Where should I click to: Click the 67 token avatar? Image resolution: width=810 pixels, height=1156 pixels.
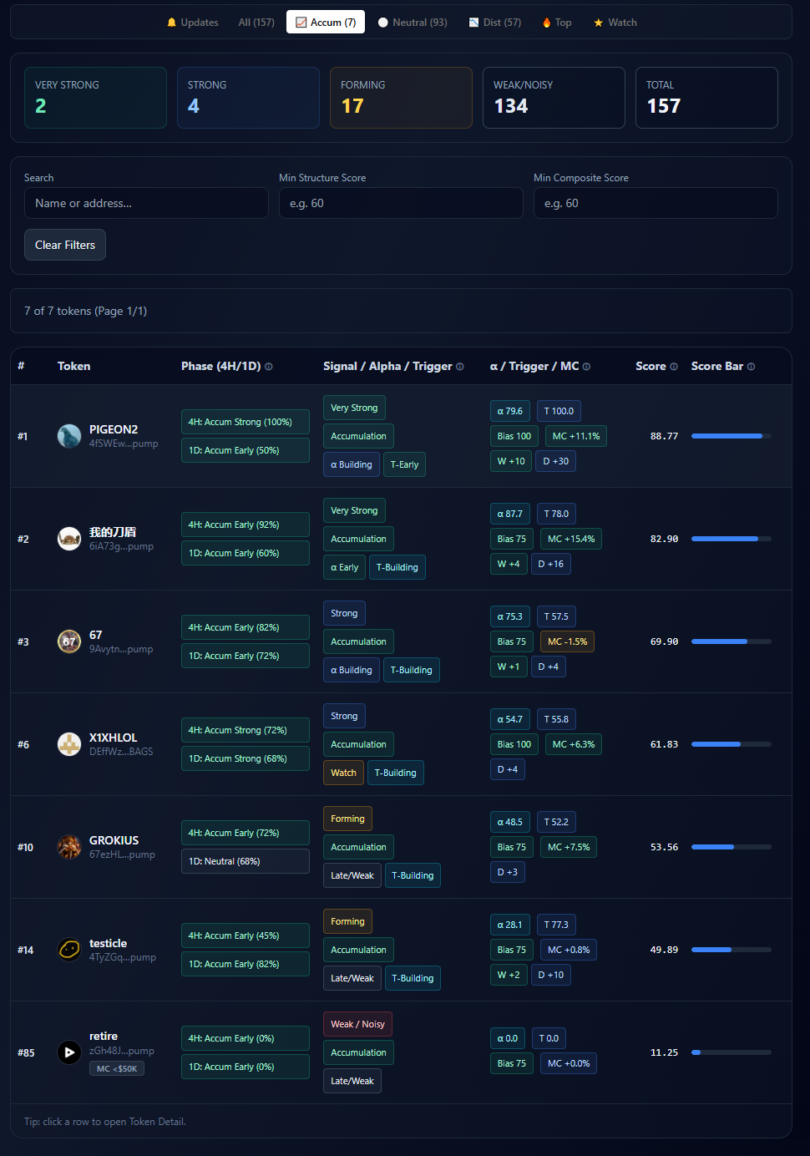[69, 641]
